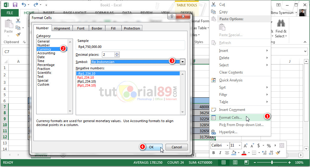The height and width of the screenshot is (167, 310).
Task: Click the Name Box showing C7
Action: (x=16, y=52)
